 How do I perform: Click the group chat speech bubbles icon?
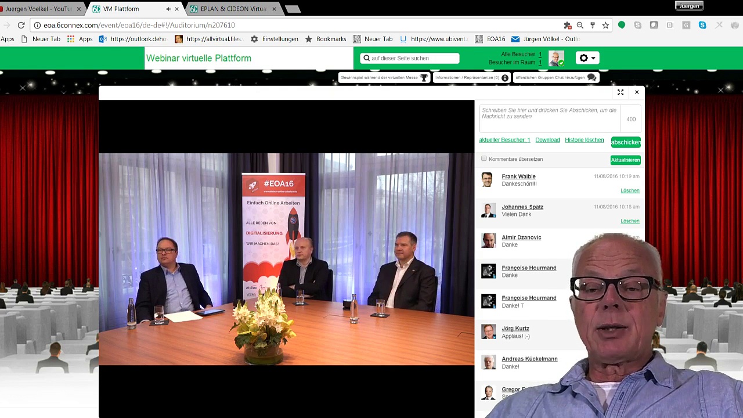pos(591,78)
